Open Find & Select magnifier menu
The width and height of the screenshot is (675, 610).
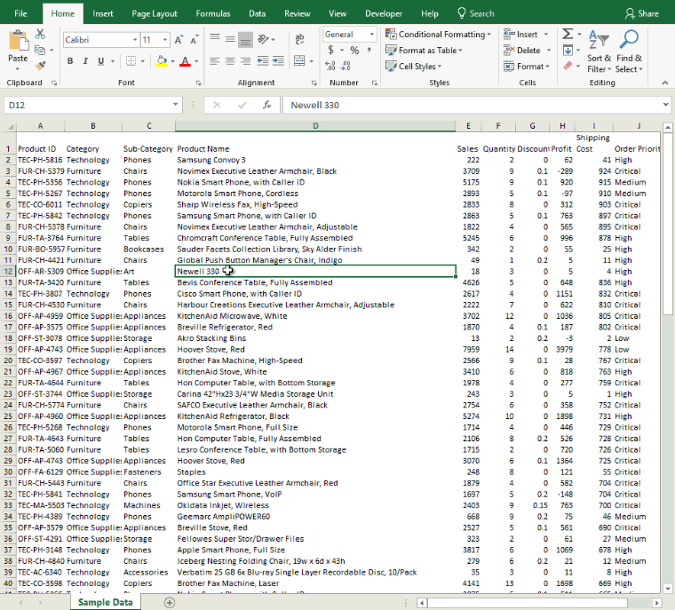(629, 51)
